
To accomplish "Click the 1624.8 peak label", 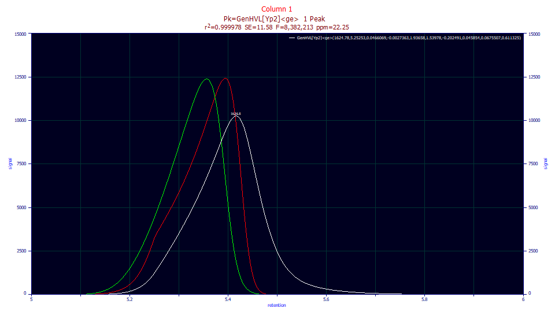I will 236,114.
